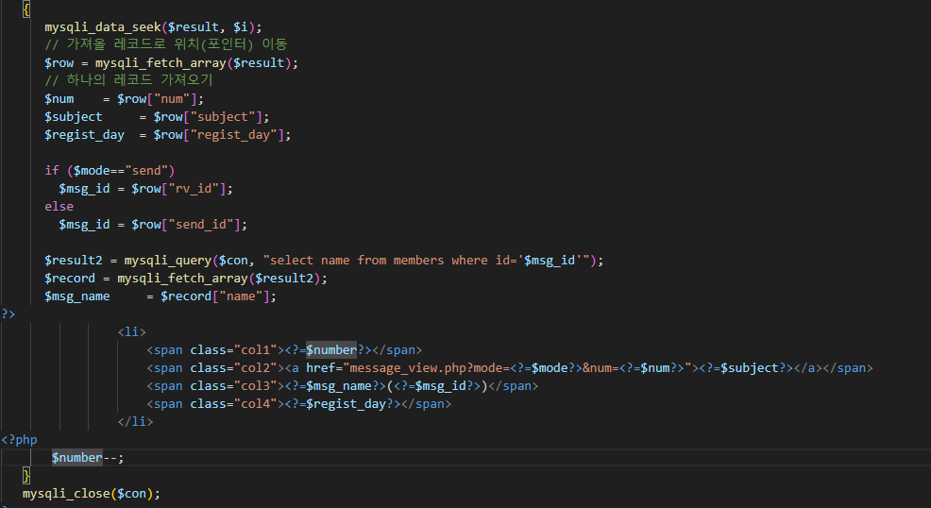
Task: Click the "send_id" string
Action: coord(201,225)
